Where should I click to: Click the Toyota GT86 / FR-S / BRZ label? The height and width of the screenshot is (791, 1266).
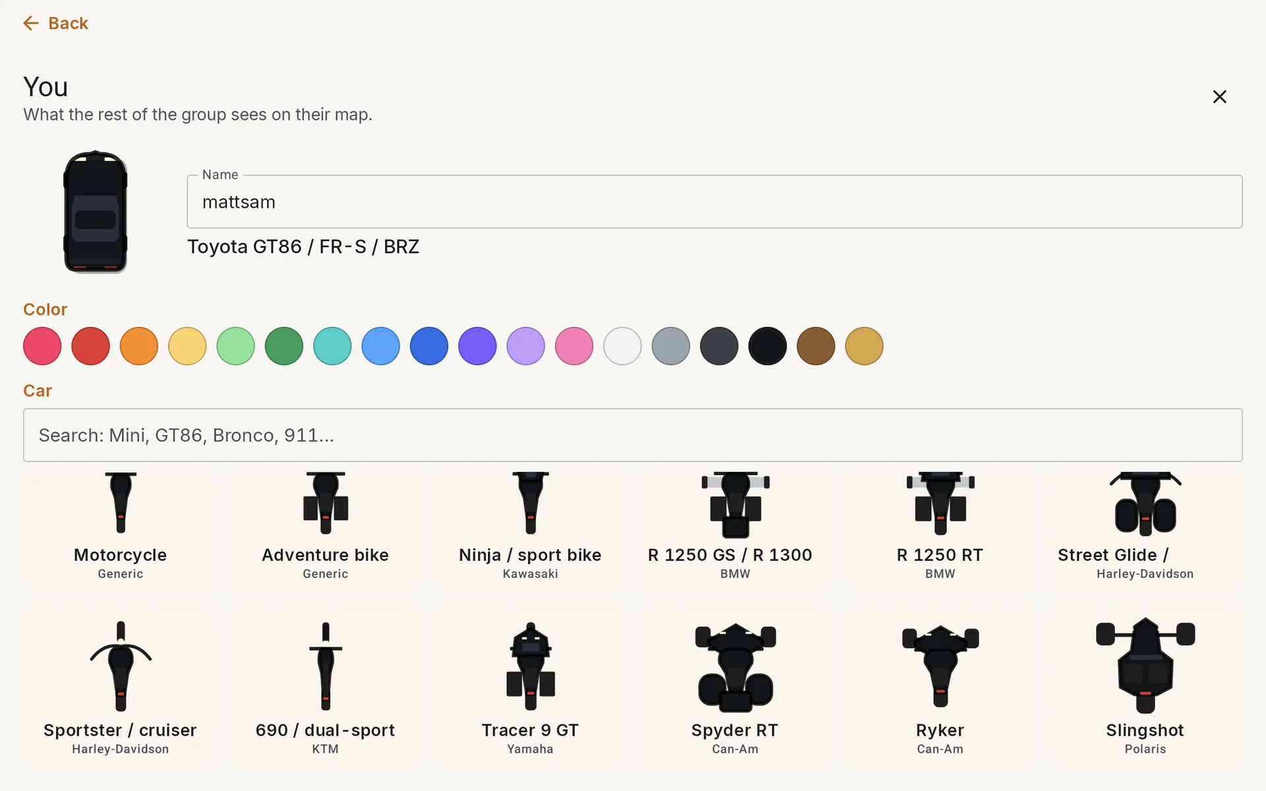303,247
